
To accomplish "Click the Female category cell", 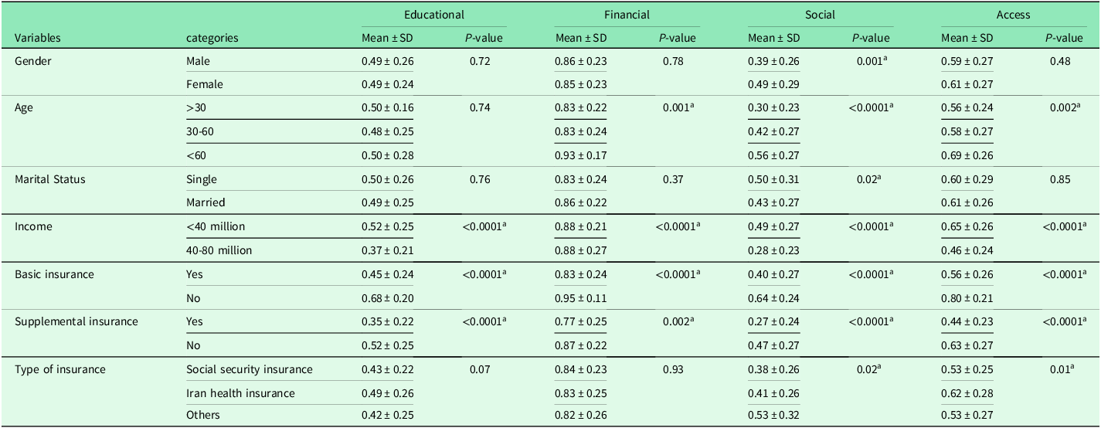I will pos(205,83).
